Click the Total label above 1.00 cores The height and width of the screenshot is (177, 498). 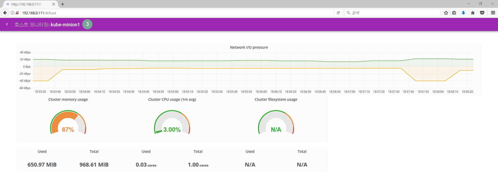(x=198, y=151)
